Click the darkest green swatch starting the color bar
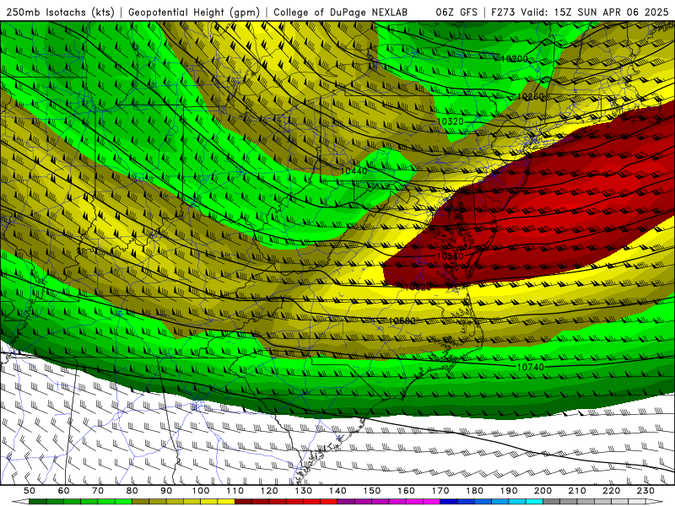Screen dimensions: 675x506 pos(38,502)
